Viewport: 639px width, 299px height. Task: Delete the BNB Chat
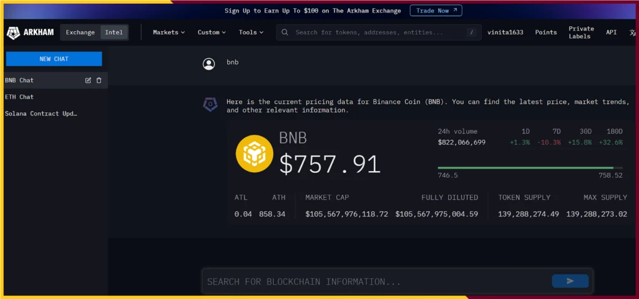click(99, 81)
